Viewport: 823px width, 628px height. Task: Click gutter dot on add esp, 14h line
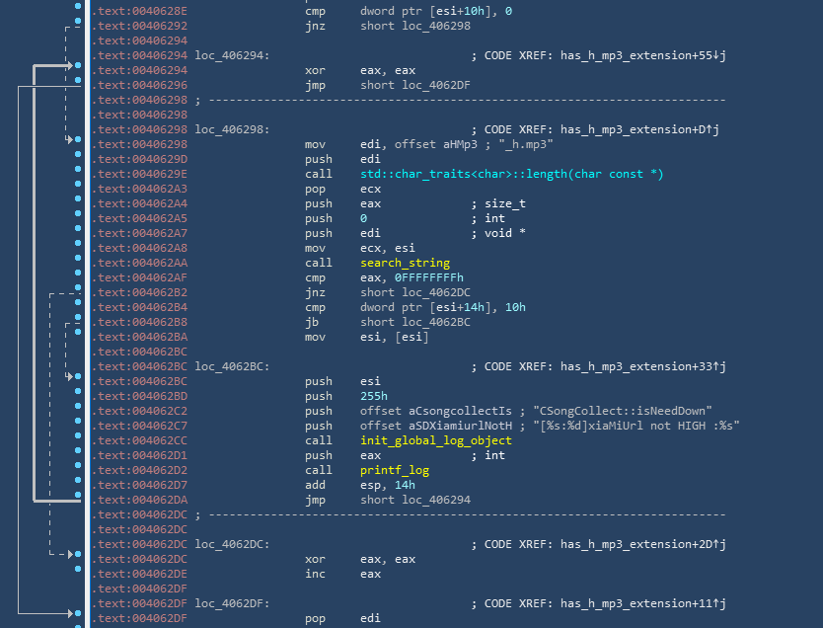coord(78,486)
